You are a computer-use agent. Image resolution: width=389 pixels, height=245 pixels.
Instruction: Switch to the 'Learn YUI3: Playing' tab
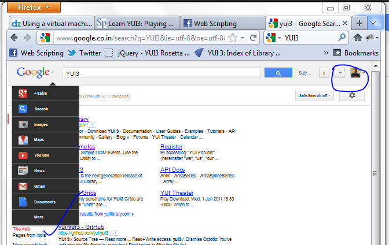tap(137, 24)
